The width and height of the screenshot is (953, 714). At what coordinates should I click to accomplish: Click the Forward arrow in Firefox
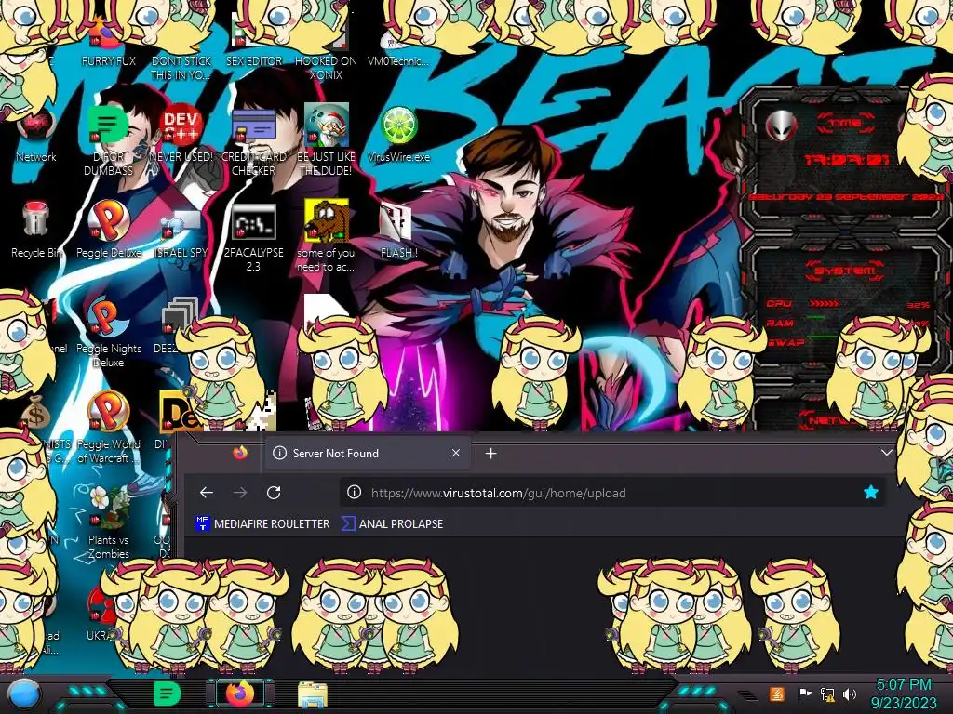240,493
